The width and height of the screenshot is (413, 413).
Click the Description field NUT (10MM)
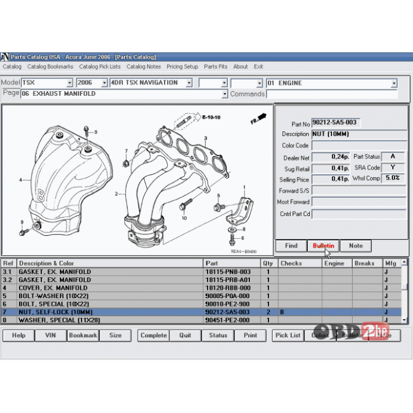tap(360, 134)
